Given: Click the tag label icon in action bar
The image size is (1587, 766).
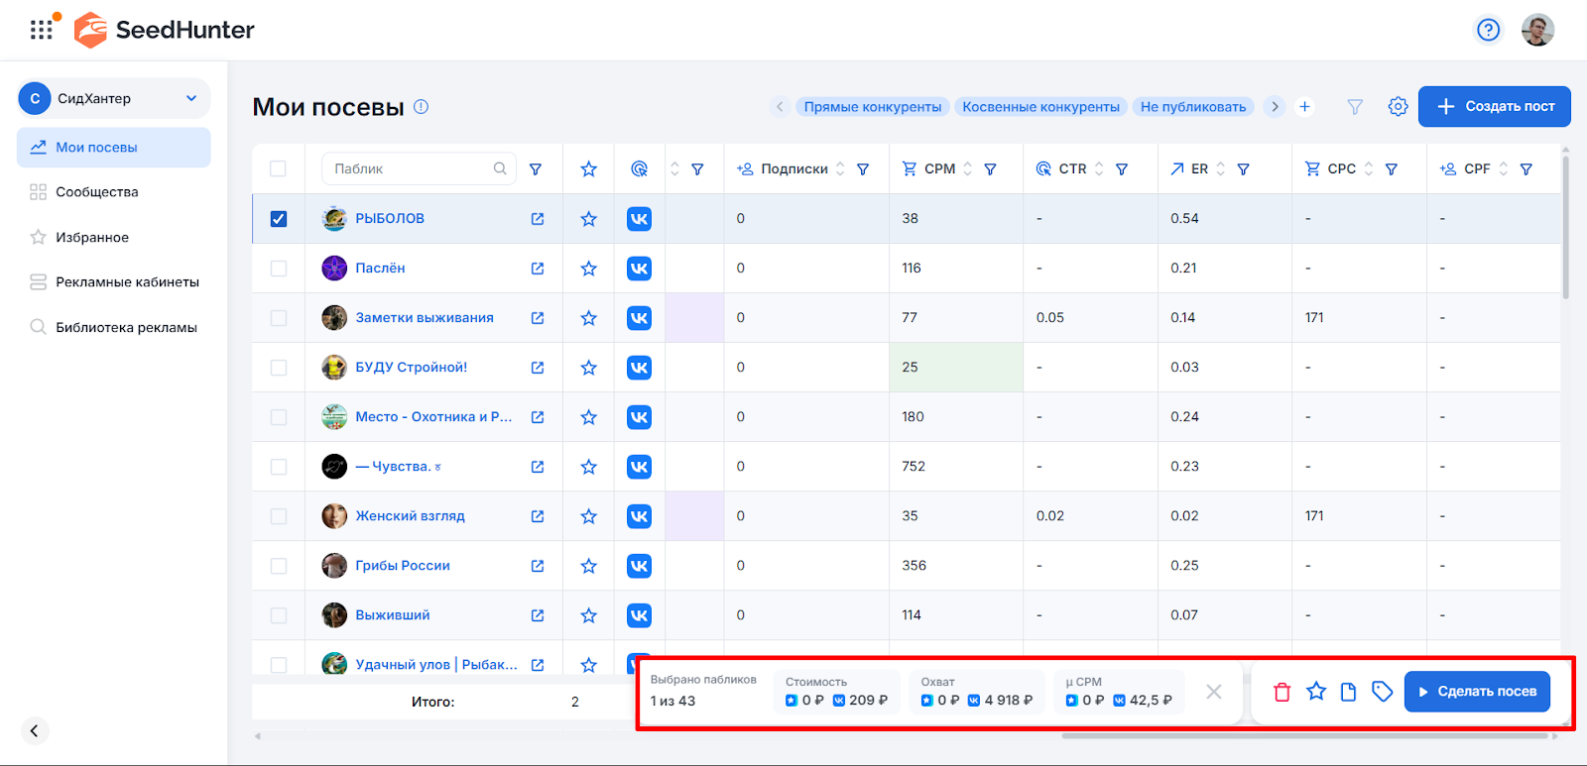Looking at the screenshot, I should click(x=1382, y=692).
